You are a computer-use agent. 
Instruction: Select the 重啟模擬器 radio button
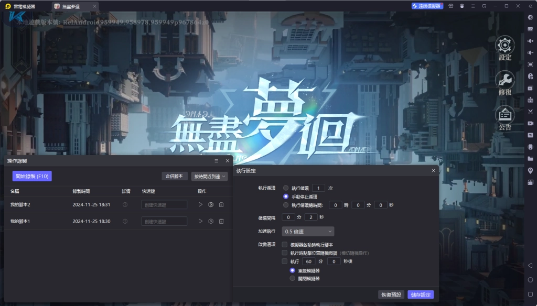292,270
